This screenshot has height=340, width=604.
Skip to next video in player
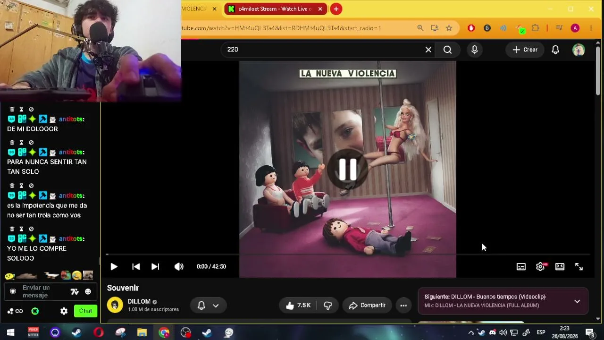tap(155, 266)
